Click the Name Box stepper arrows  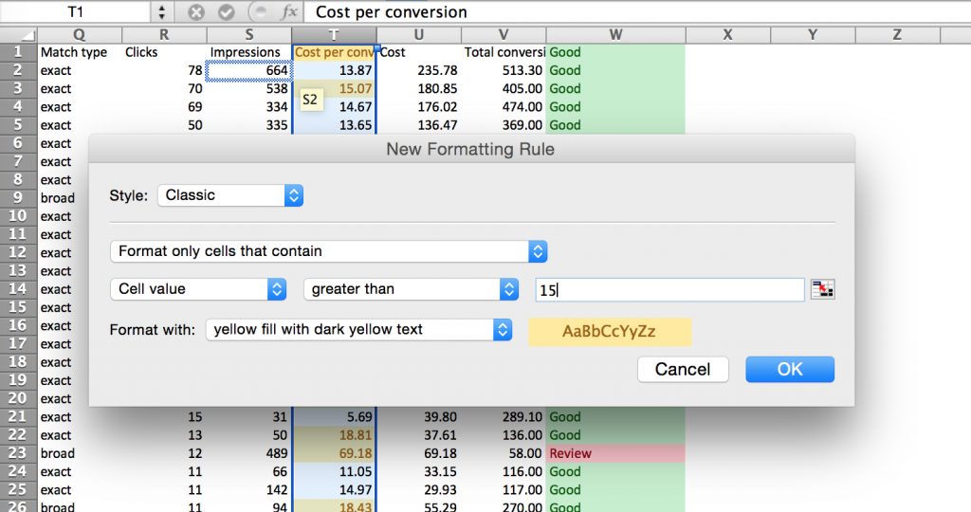pyautogui.click(x=161, y=11)
